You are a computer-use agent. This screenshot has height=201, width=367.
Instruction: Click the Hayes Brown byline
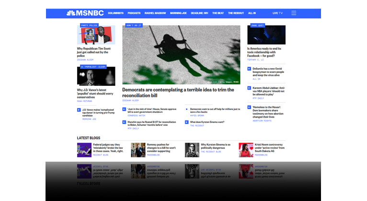[x=197, y=116]
